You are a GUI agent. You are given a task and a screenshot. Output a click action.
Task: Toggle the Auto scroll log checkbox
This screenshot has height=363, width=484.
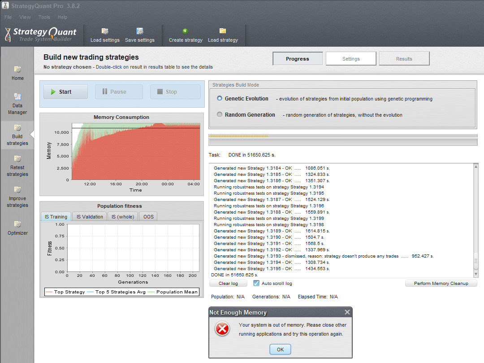[x=256, y=283]
